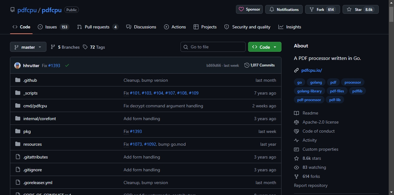Viewport: 394px width, 195px height.
Task: View the 72 Tags link
Action: tap(94, 47)
